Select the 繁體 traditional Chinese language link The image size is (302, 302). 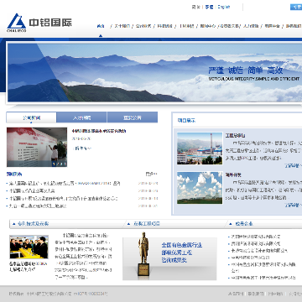click(209, 7)
